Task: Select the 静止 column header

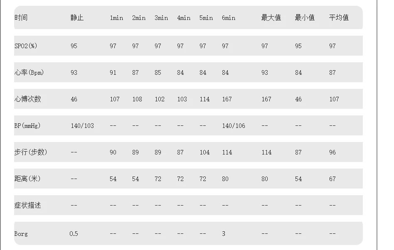Action: tap(77, 17)
